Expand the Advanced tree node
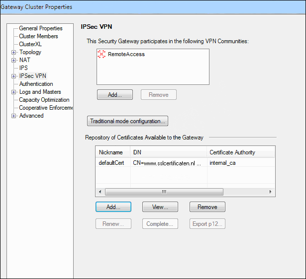 tap(13, 116)
